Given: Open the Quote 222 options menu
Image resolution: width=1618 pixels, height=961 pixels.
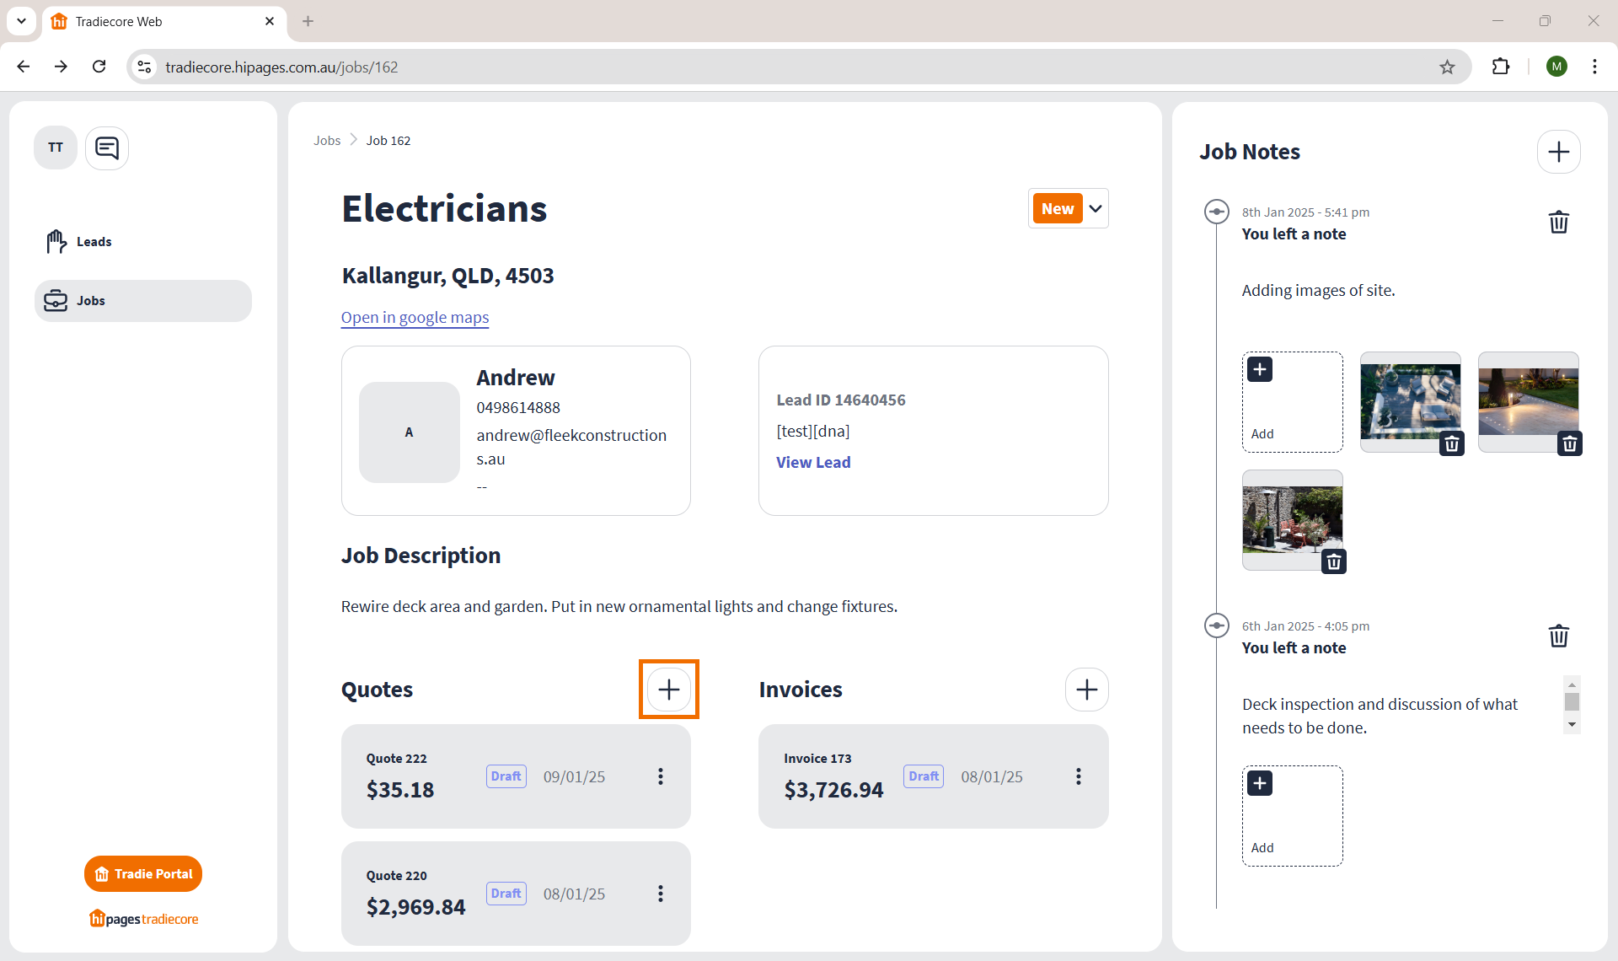Looking at the screenshot, I should click(661, 776).
